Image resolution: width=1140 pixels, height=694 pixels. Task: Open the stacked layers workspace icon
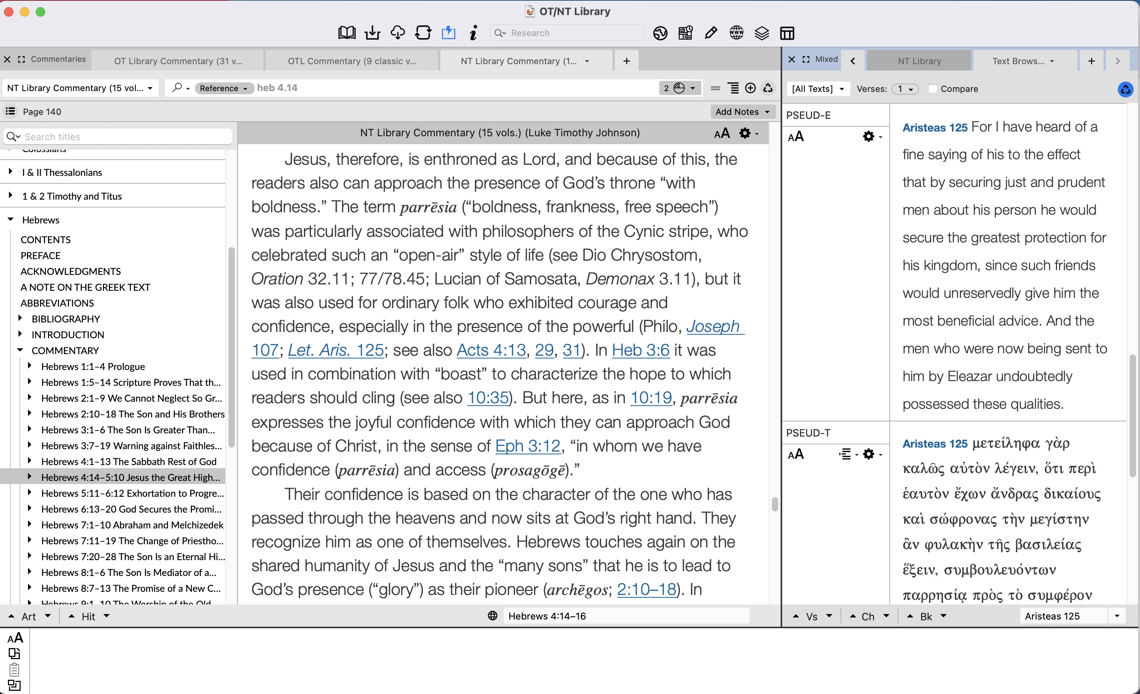762,33
